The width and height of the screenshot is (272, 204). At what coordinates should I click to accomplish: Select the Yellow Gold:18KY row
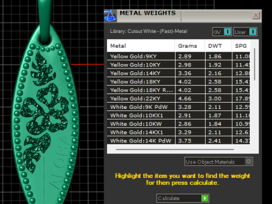[178, 82]
